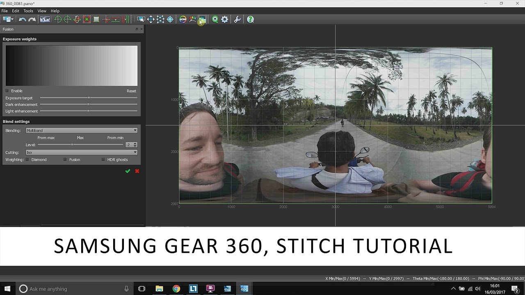Click the Fusion blend layers icon

point(202,19)
